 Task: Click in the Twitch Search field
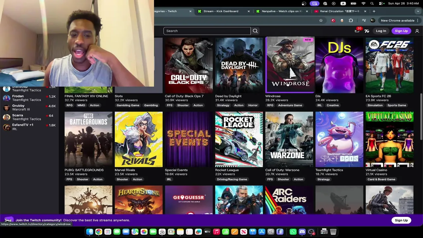(x=207, y=31)
